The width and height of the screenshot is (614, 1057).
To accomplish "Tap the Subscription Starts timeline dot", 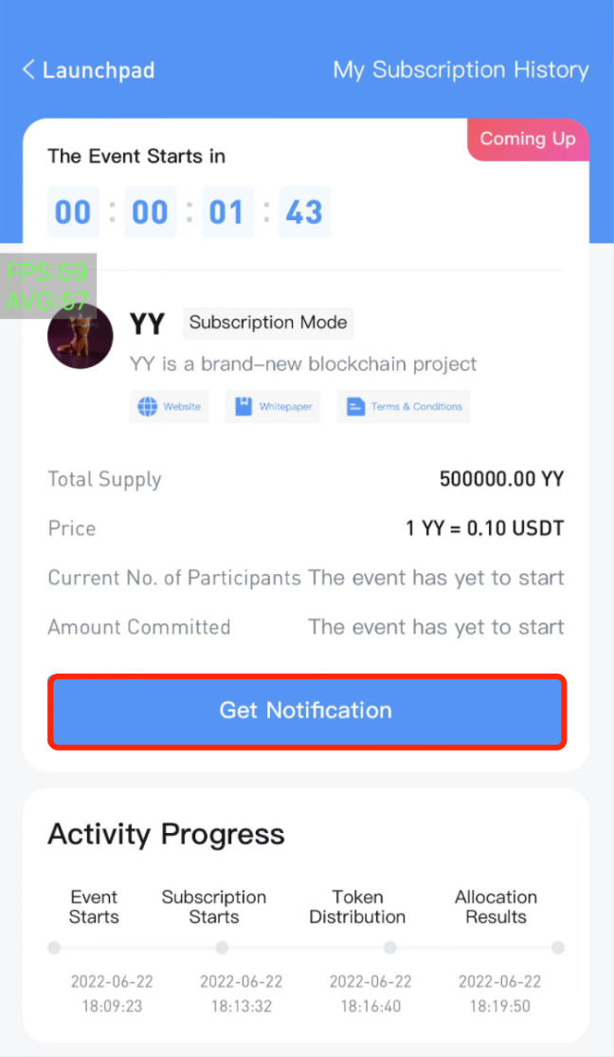I will [222, 948].
